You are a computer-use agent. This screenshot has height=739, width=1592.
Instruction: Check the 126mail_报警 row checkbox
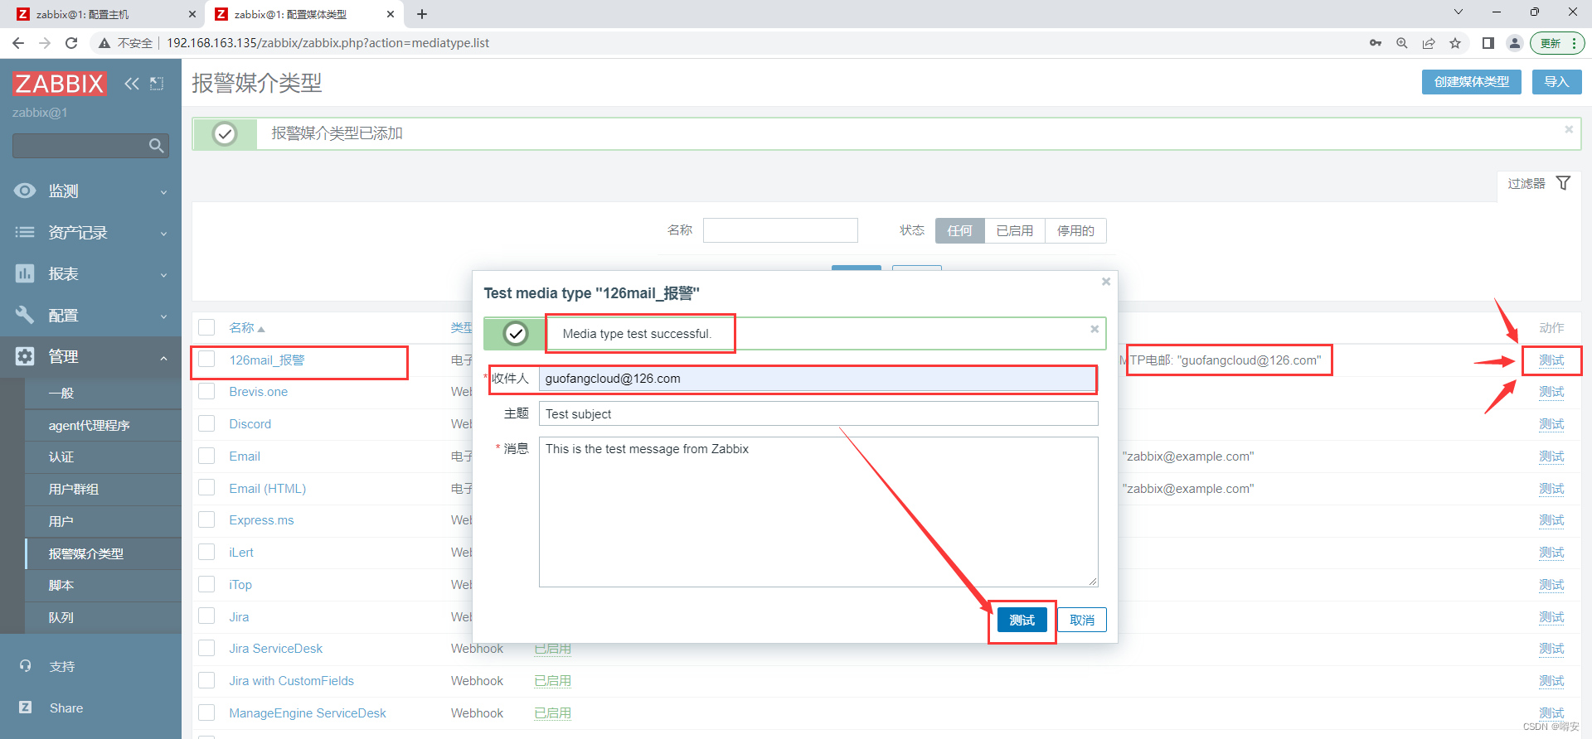pos(206,360)
